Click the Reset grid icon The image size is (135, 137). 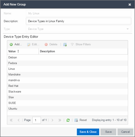coord(76,120)
